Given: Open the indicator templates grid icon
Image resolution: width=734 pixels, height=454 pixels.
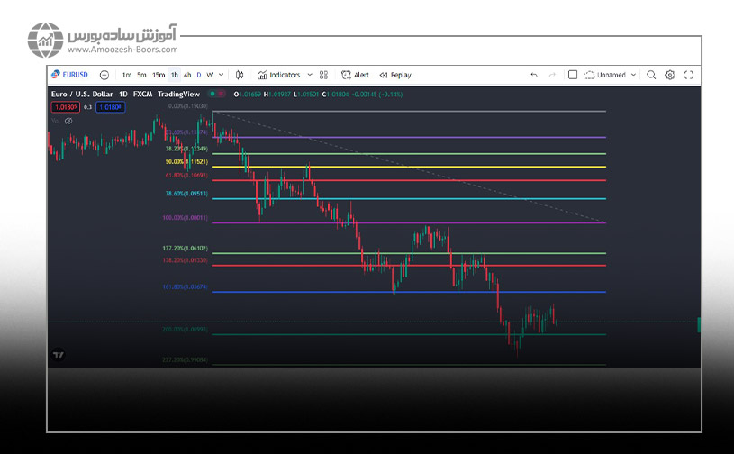Looking at the screenshot, I should (x=323, y=75).
